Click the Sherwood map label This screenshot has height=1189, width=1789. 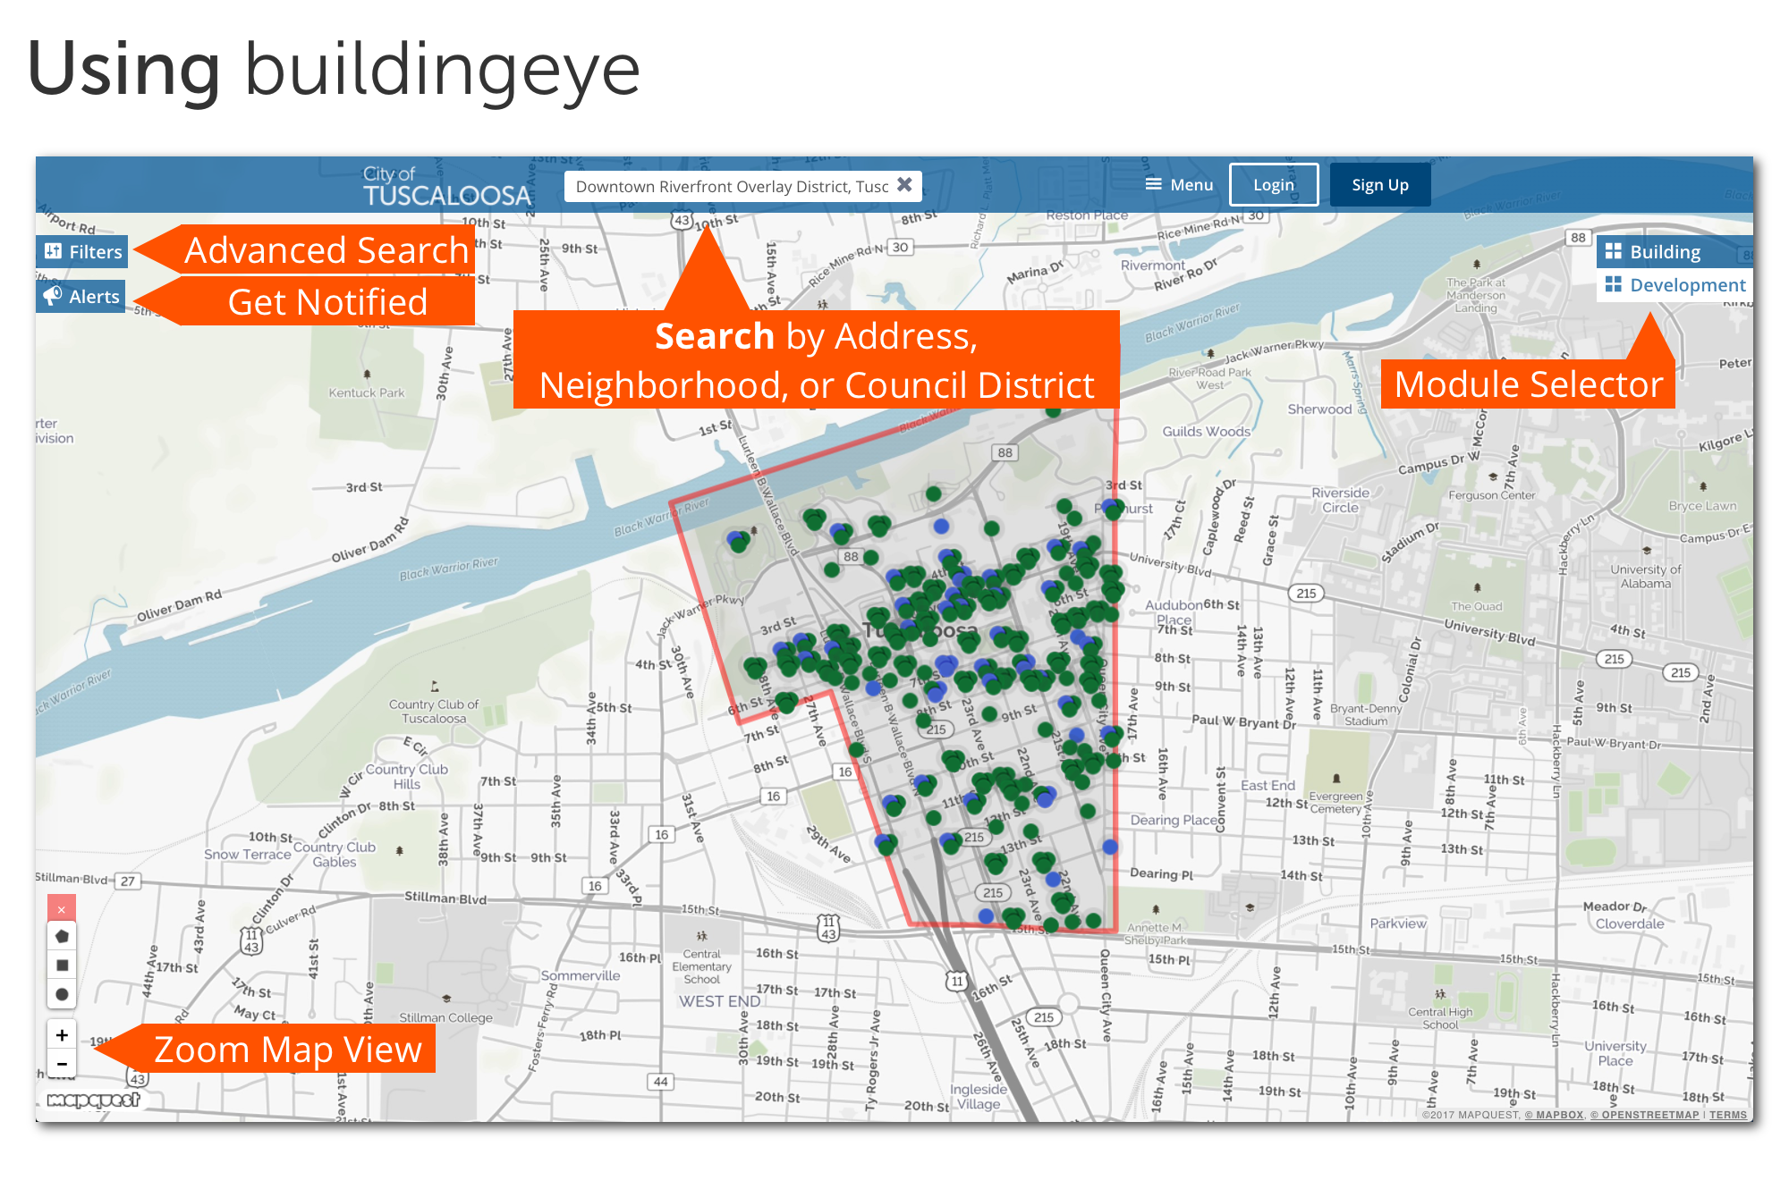coord(1319,409)
